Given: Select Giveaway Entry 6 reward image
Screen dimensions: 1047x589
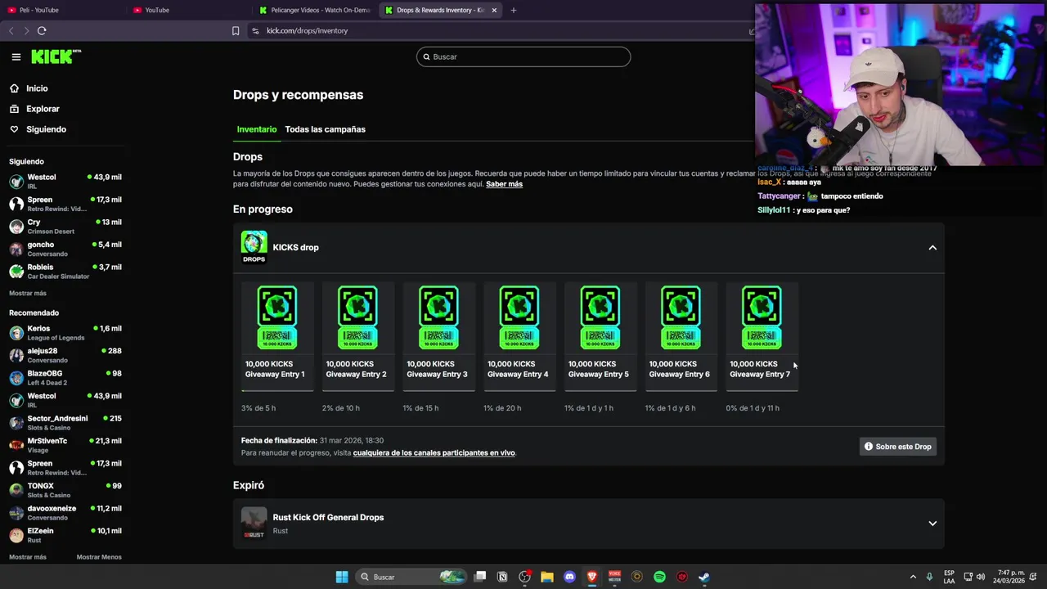Looking at the screenshot, I should [681, 317].
